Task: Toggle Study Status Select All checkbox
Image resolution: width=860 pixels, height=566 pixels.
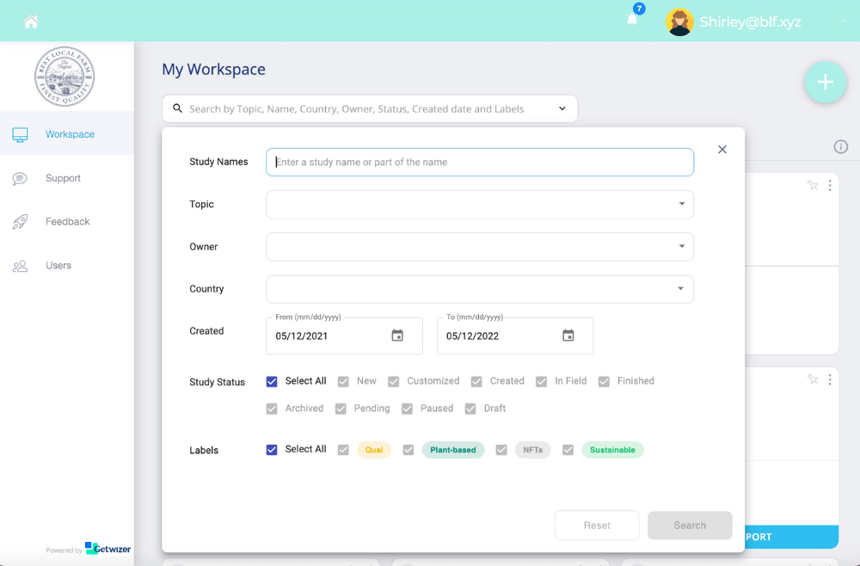Action: pyautogui.click(x=272, y=382)
